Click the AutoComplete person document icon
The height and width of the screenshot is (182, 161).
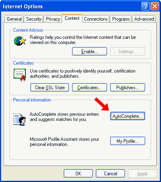tap(19, 119)
